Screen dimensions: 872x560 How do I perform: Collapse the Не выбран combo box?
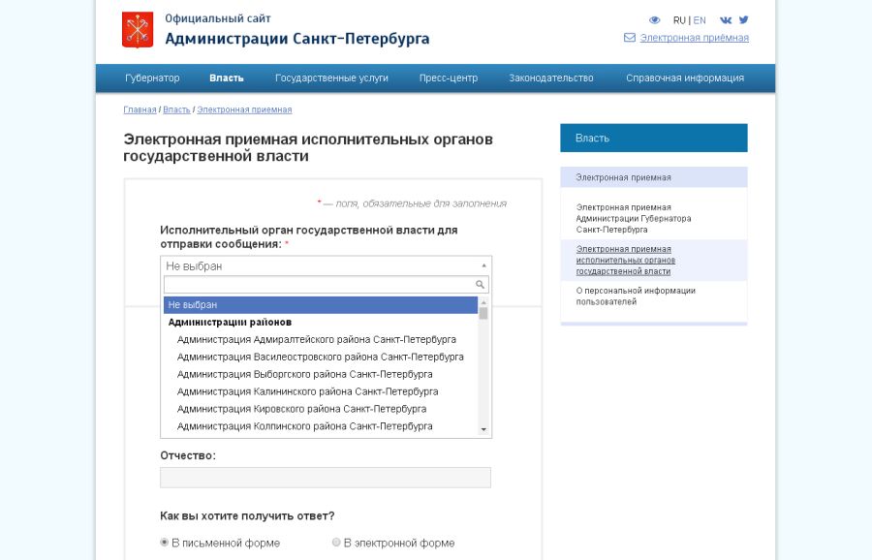pos(326,265)
